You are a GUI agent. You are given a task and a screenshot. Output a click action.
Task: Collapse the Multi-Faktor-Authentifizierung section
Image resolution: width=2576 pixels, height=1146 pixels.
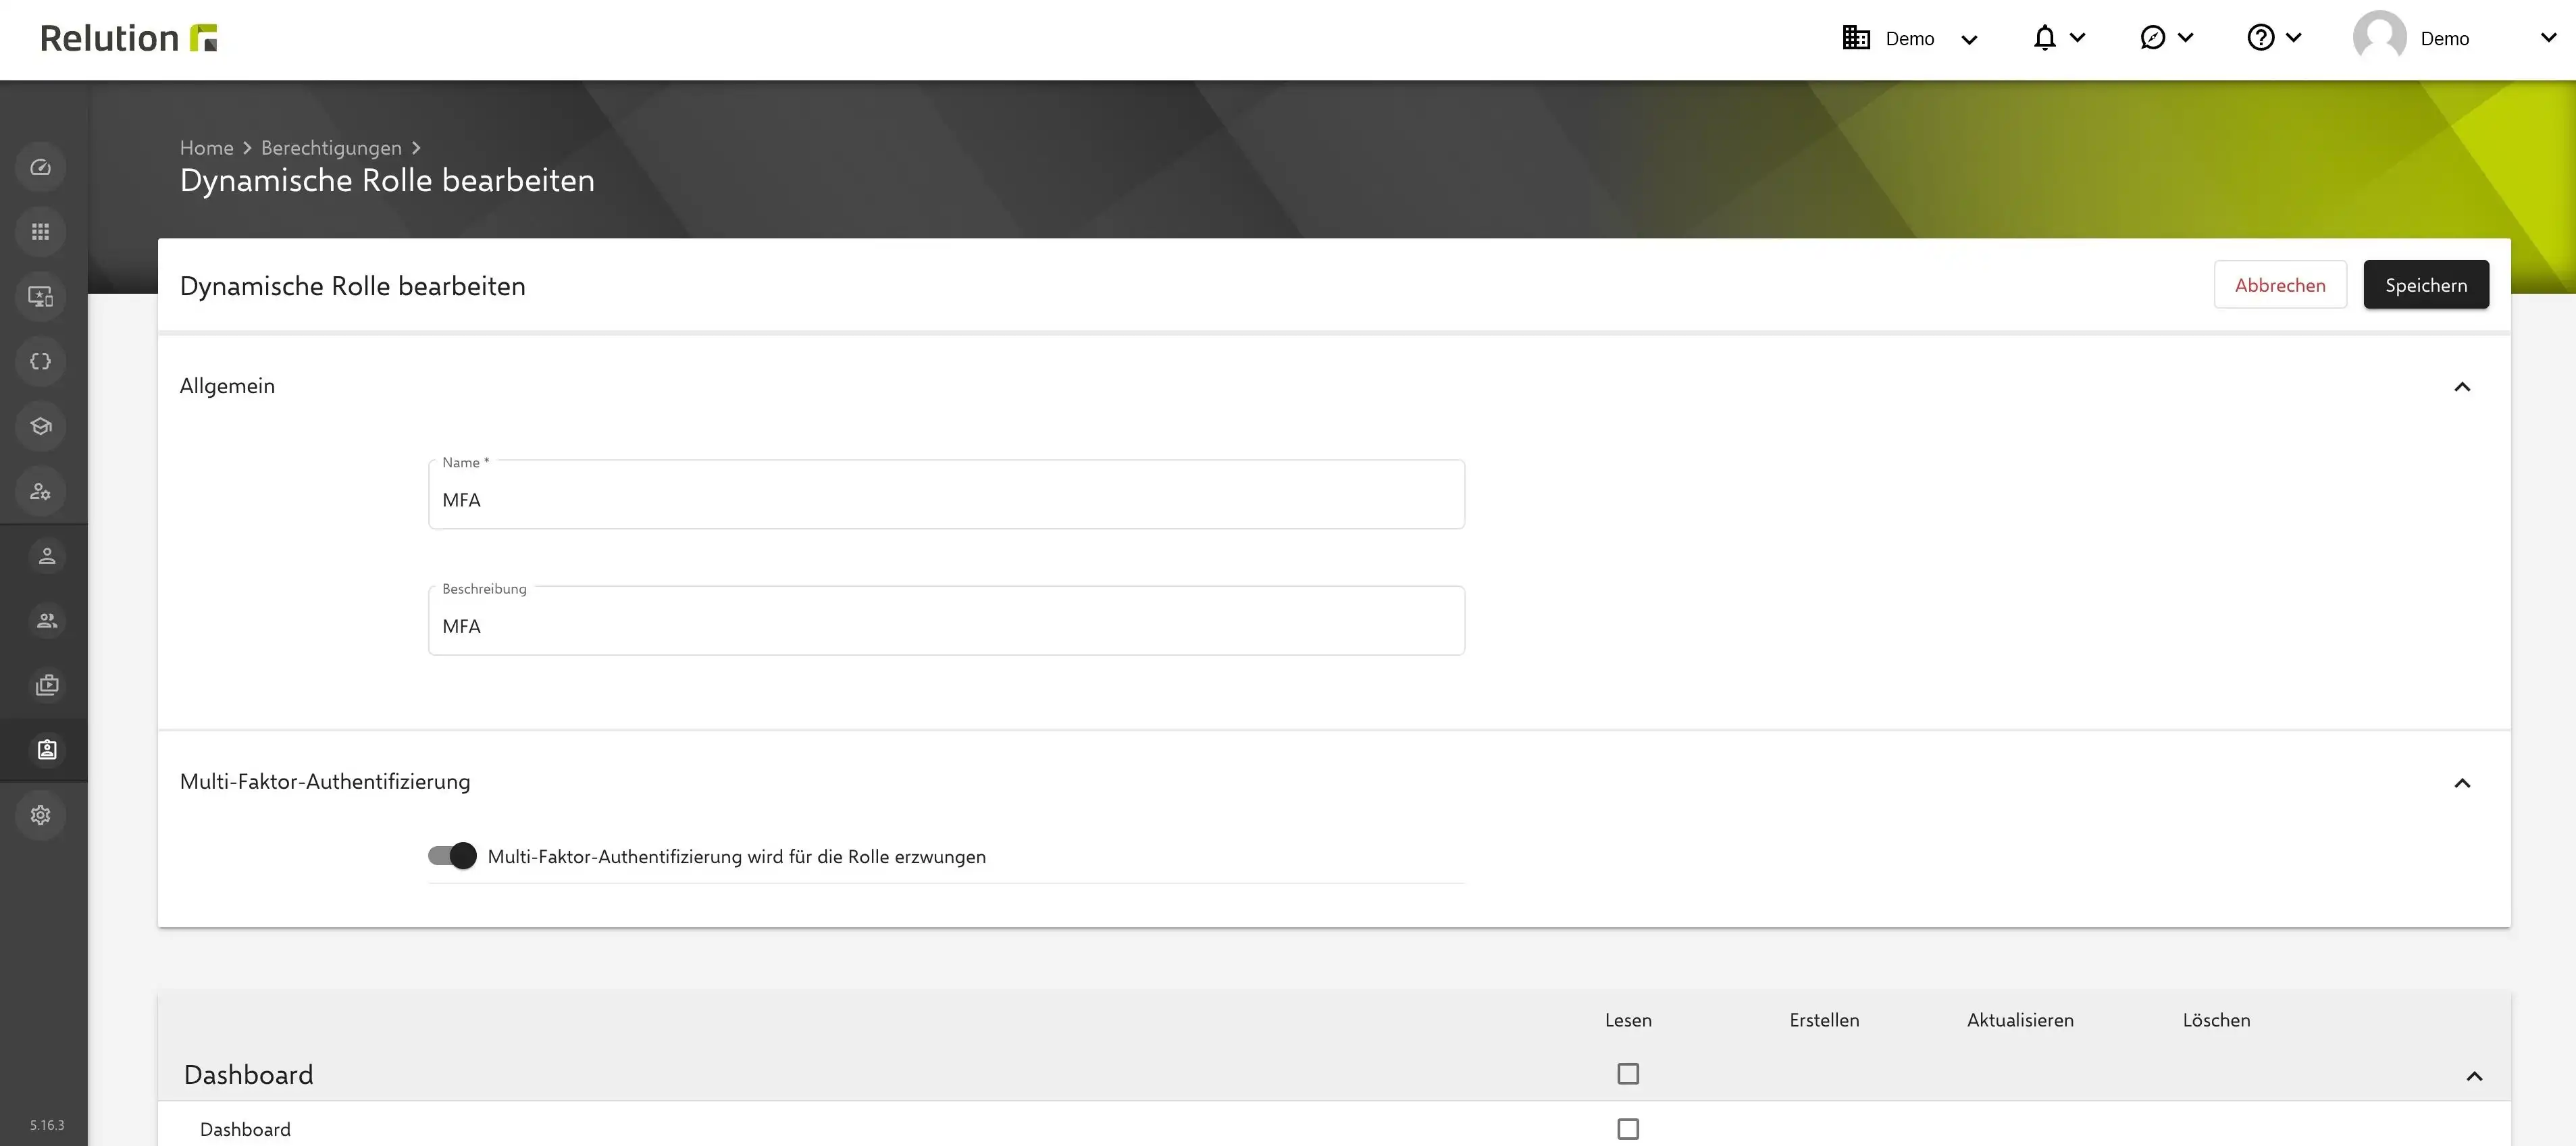(2463, 783)
